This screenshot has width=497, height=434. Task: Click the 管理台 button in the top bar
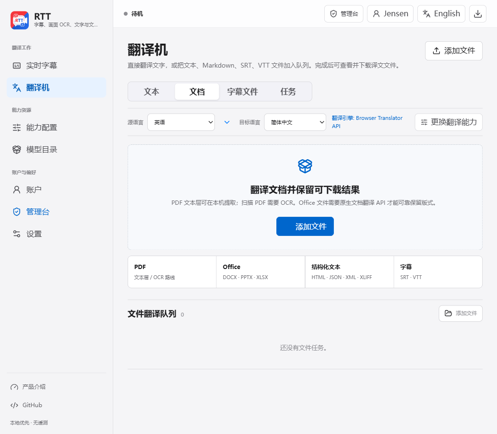click(x=344, y=13)
